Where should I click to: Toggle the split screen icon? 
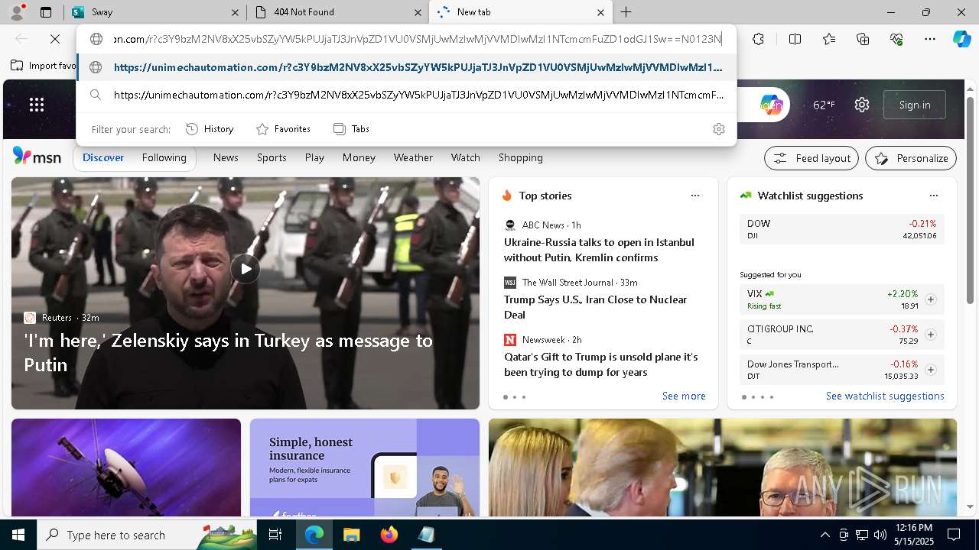(795, 39)
